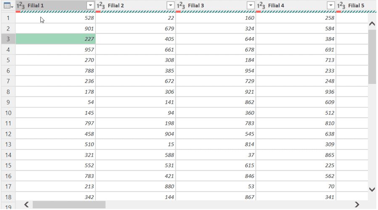The width and height of the screenshot is (378, 210).
Task: Click the cell with value 37
Action: [216, 155]
